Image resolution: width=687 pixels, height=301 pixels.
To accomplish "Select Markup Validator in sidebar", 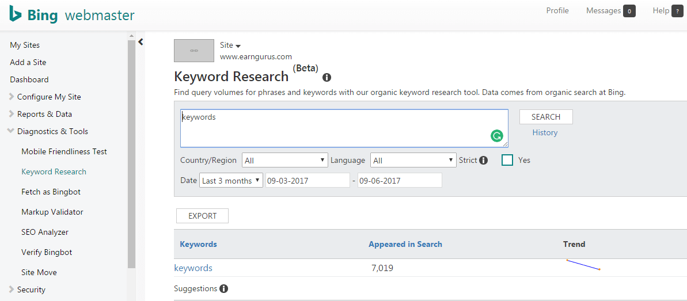I will 52,212.
